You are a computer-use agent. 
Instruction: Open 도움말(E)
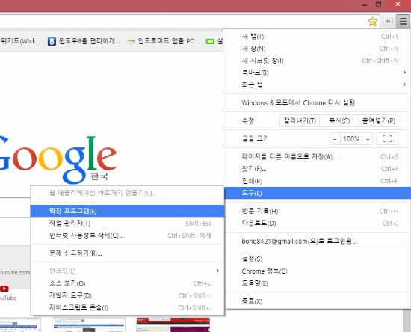pyautogui.click(x=317, y=283)
